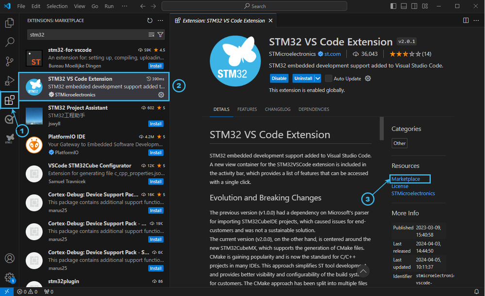Install PlatformIO IDE extension
Screen dimensions: 485x296
pyautogui.click(x=155, y=153)
